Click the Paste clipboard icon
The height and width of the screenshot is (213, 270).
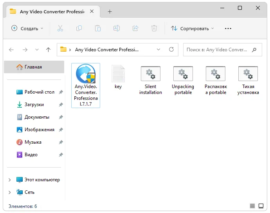tap(98, 28)
